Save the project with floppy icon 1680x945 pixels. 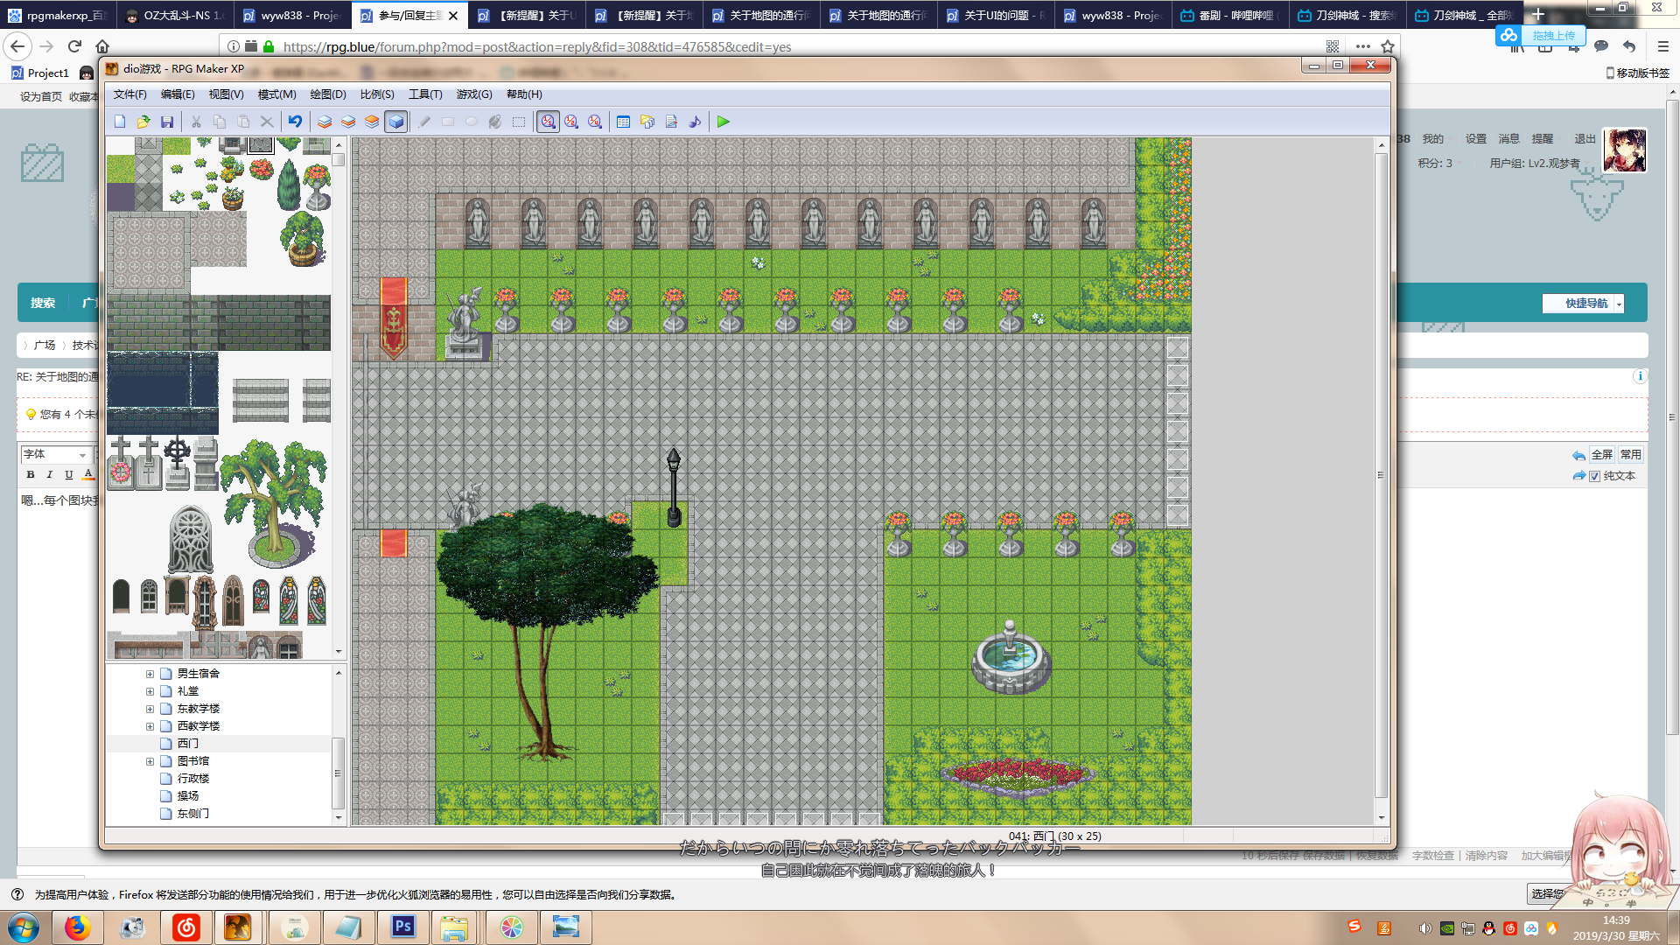click(167, 122)
